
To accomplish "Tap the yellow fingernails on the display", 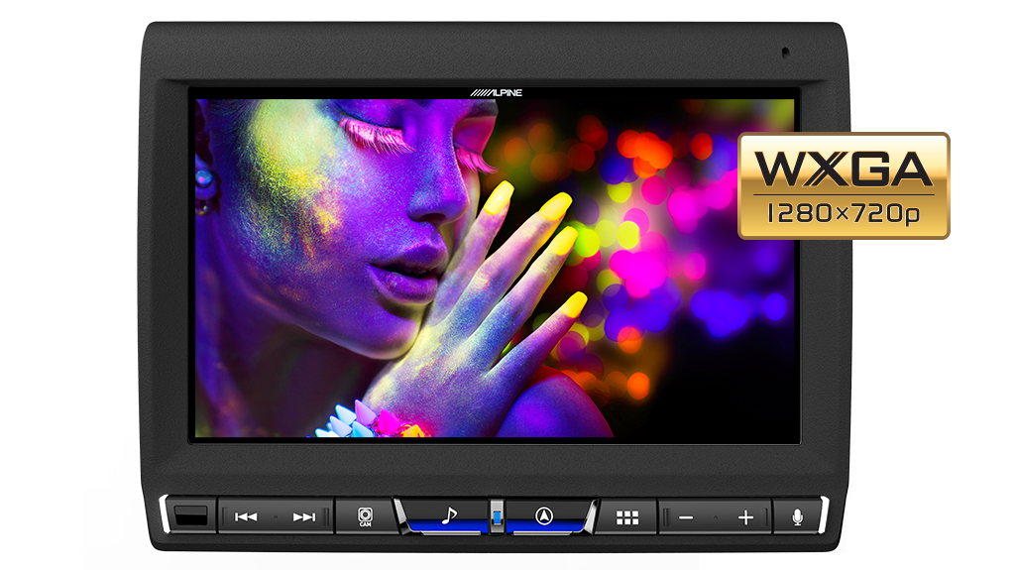I will pyautogui.click(x=555, y=208).
